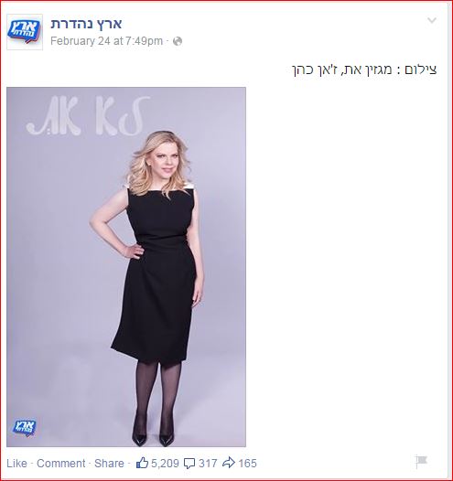Click the thumbs-up likes icon

(142, 463)
